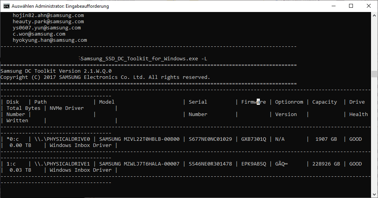
Task: Click '0.03 TB' bytes written value
Action: [20, 170]
